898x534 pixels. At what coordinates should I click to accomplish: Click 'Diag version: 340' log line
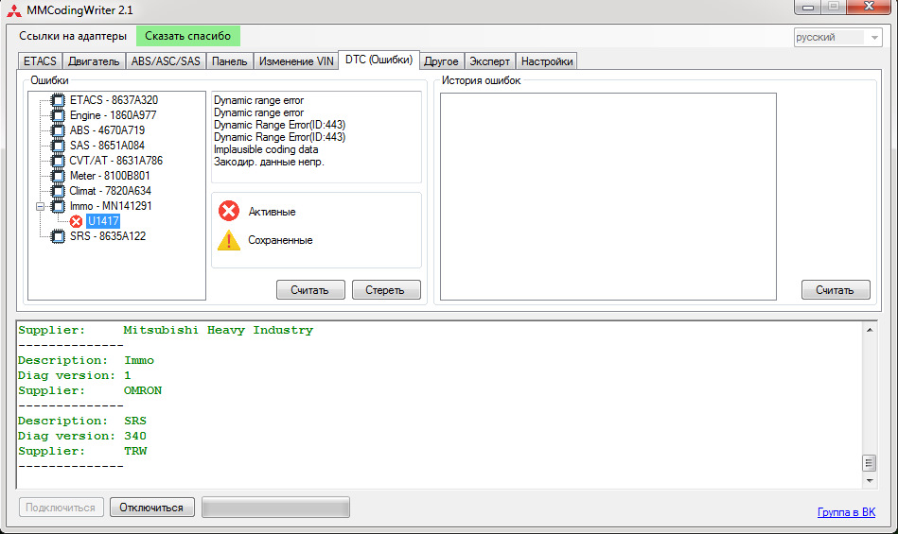click(x=82, y=436)
